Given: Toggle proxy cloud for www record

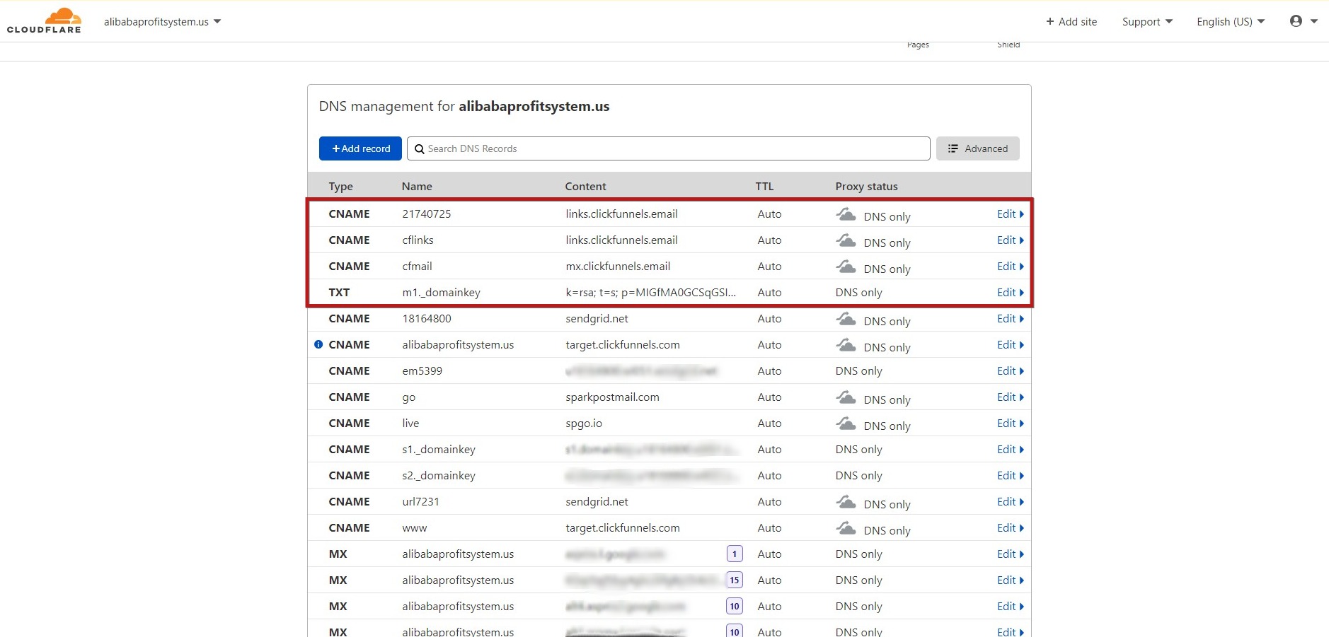Looking at the screenshot, I should (846, 528).
